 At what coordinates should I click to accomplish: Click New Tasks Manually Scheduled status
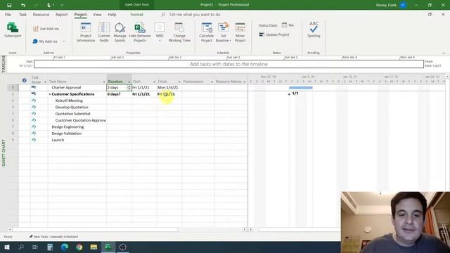[x=53, y=237]
